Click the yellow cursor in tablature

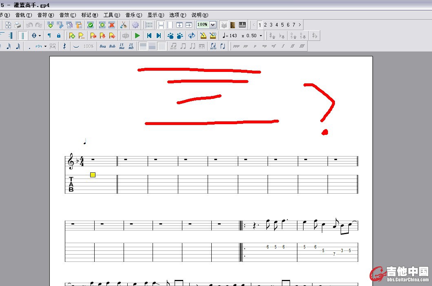(93, 175)
